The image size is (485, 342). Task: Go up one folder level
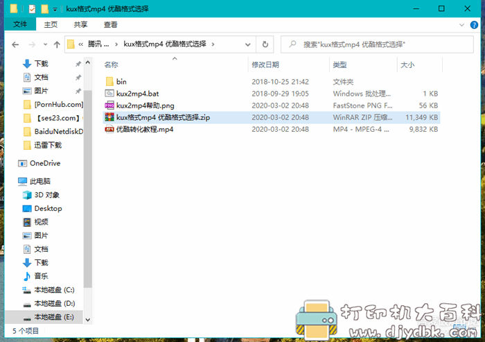[57, 44]
